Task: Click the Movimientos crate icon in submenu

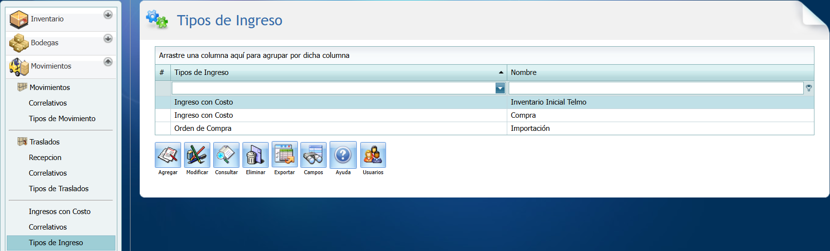Action: pyautogui.click(x=22, y=87)
